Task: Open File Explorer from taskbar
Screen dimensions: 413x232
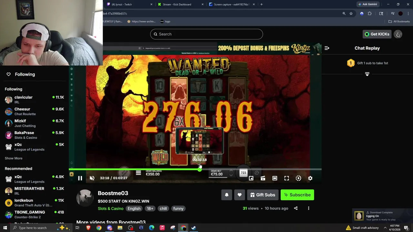Action: 120,228
